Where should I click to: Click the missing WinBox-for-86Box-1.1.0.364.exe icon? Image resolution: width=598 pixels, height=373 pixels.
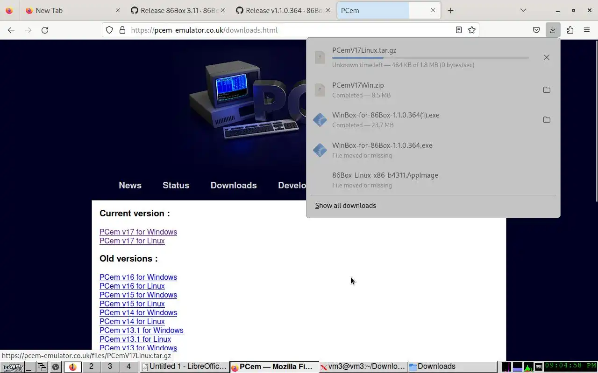320,150
